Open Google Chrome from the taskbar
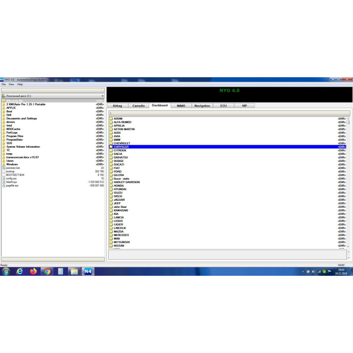Image resolution: width=353 pixels, height=353 pixels. [x=47, y=271]
